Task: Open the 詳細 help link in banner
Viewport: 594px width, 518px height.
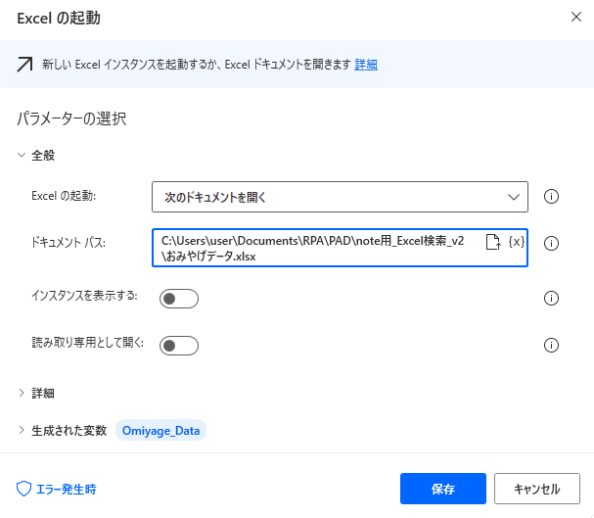Action: tap(366, 65)
